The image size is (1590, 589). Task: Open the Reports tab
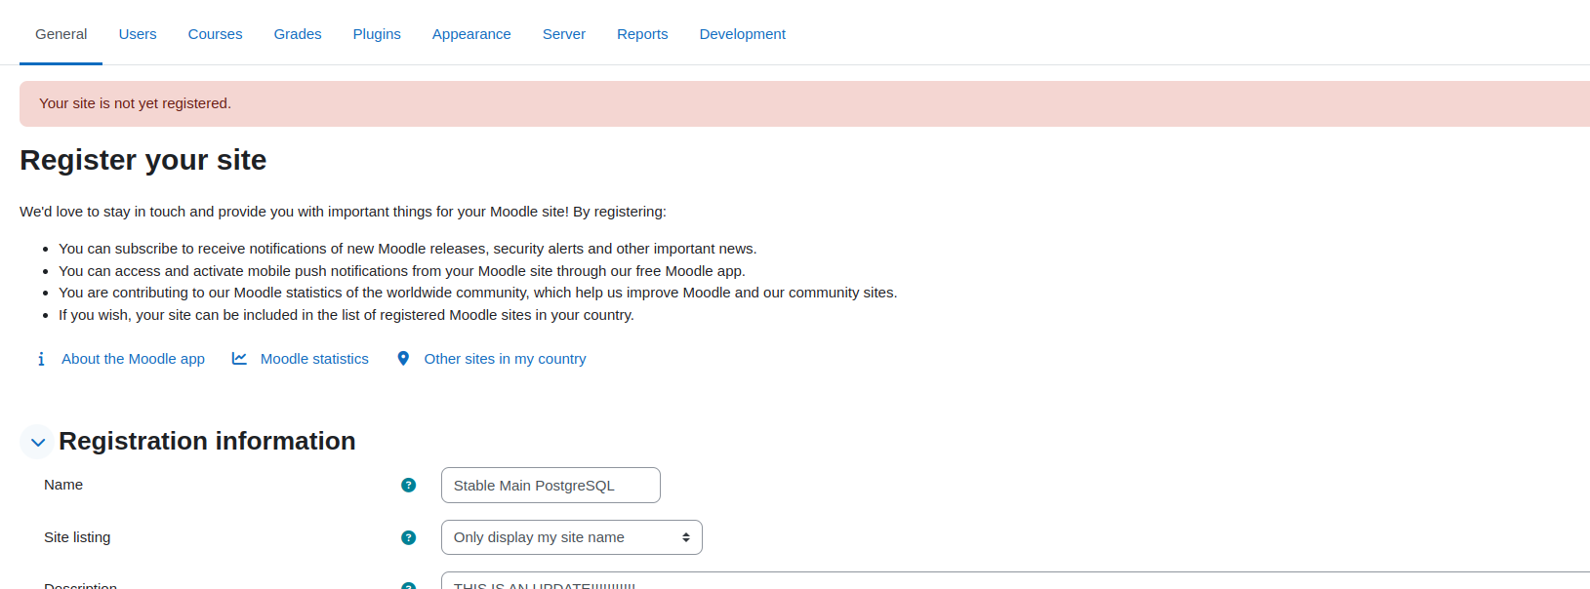coord(642,34)
